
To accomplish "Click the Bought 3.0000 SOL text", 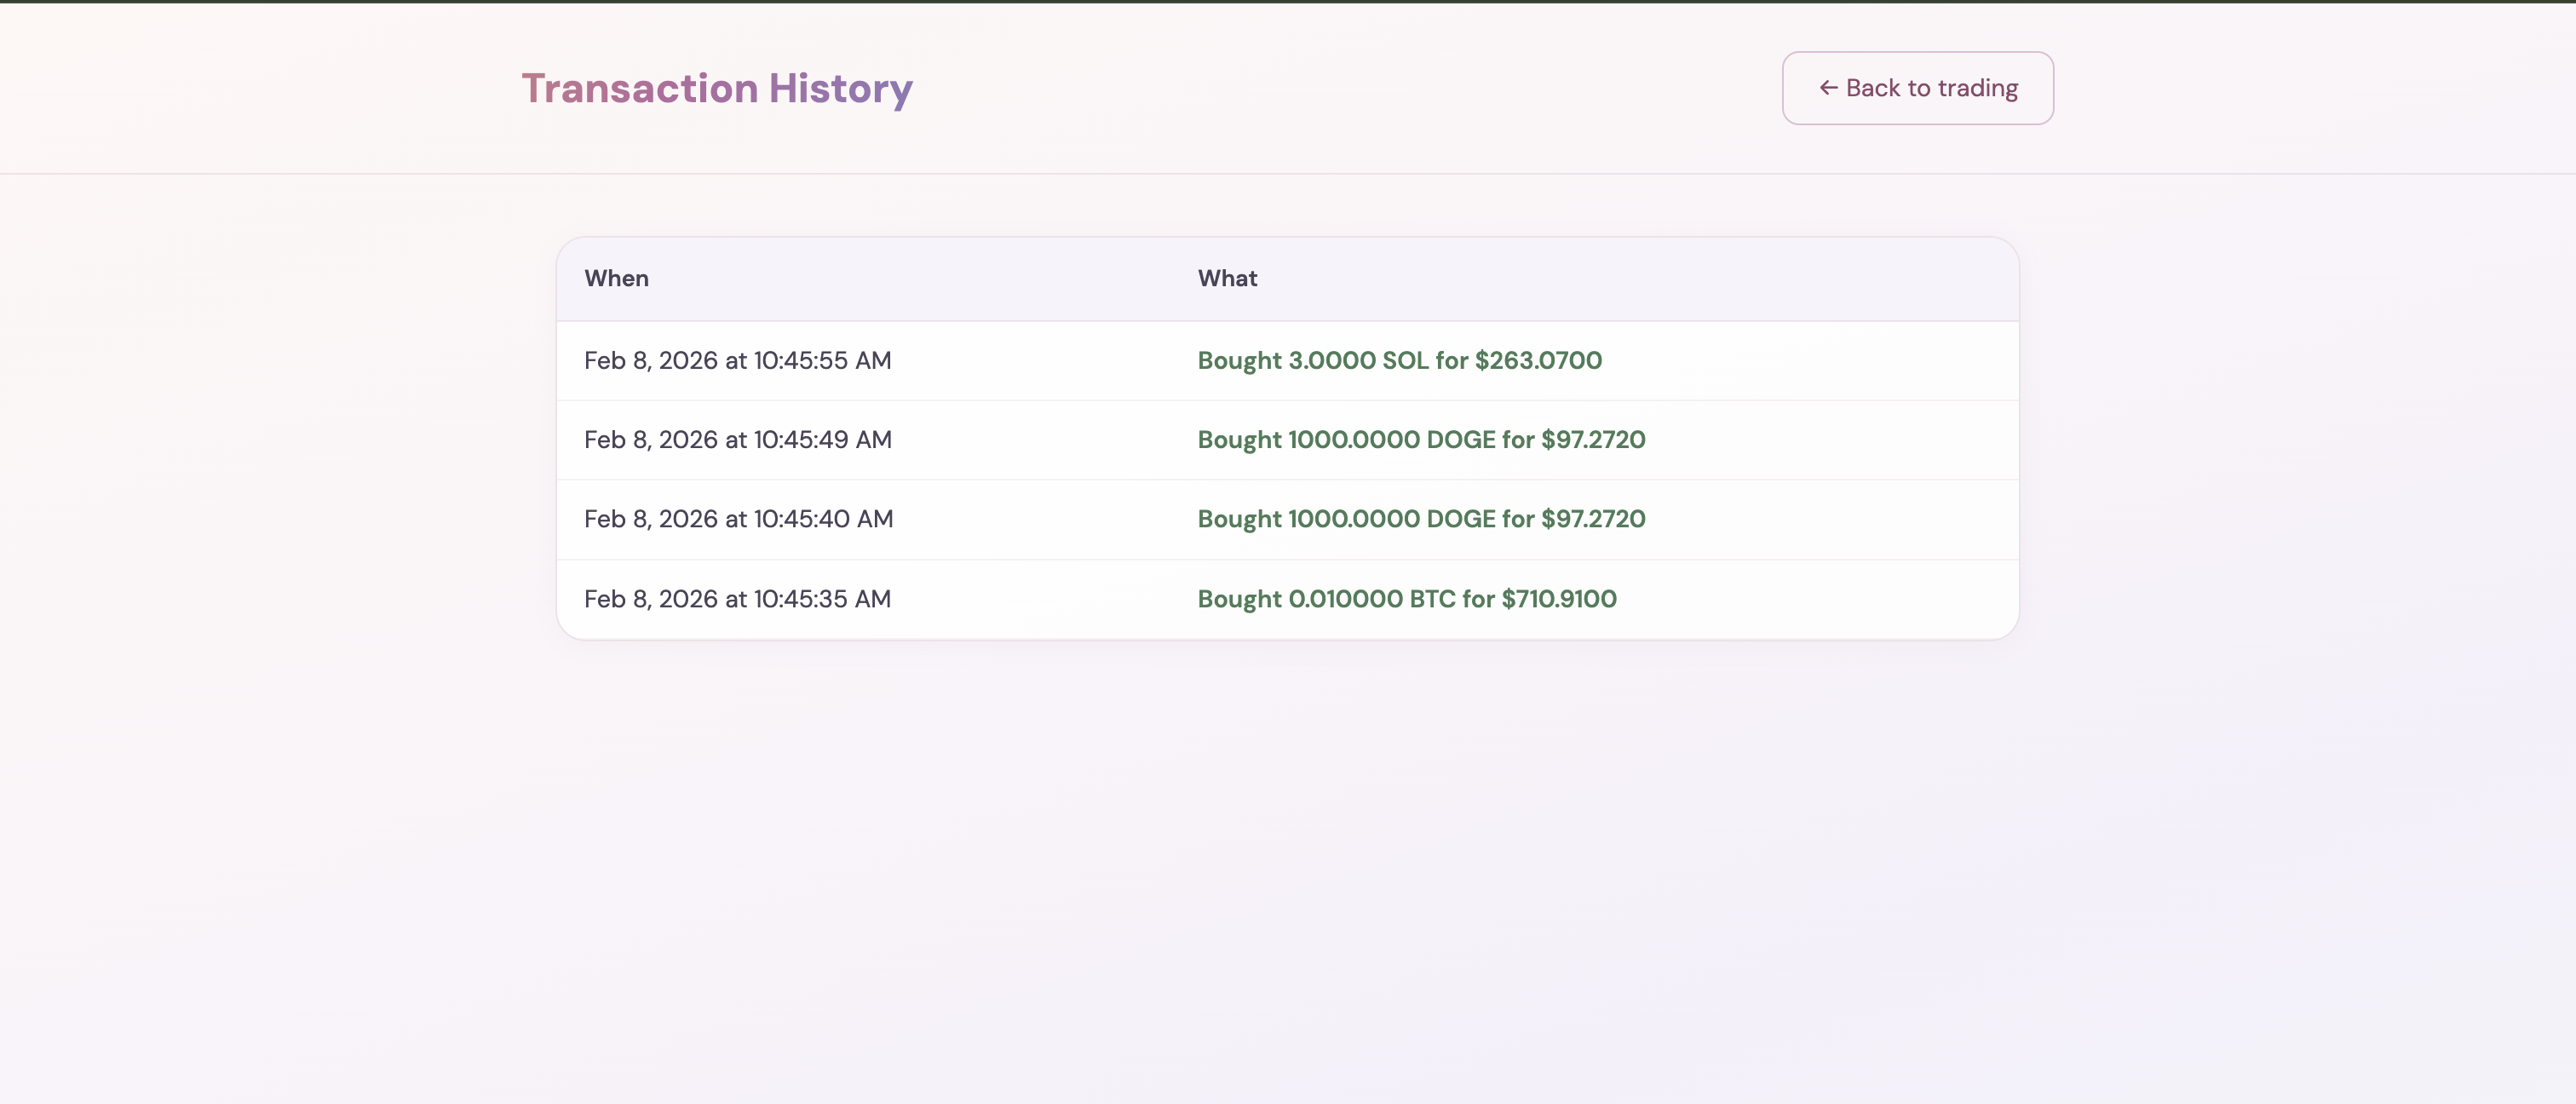I will 1313,361.
